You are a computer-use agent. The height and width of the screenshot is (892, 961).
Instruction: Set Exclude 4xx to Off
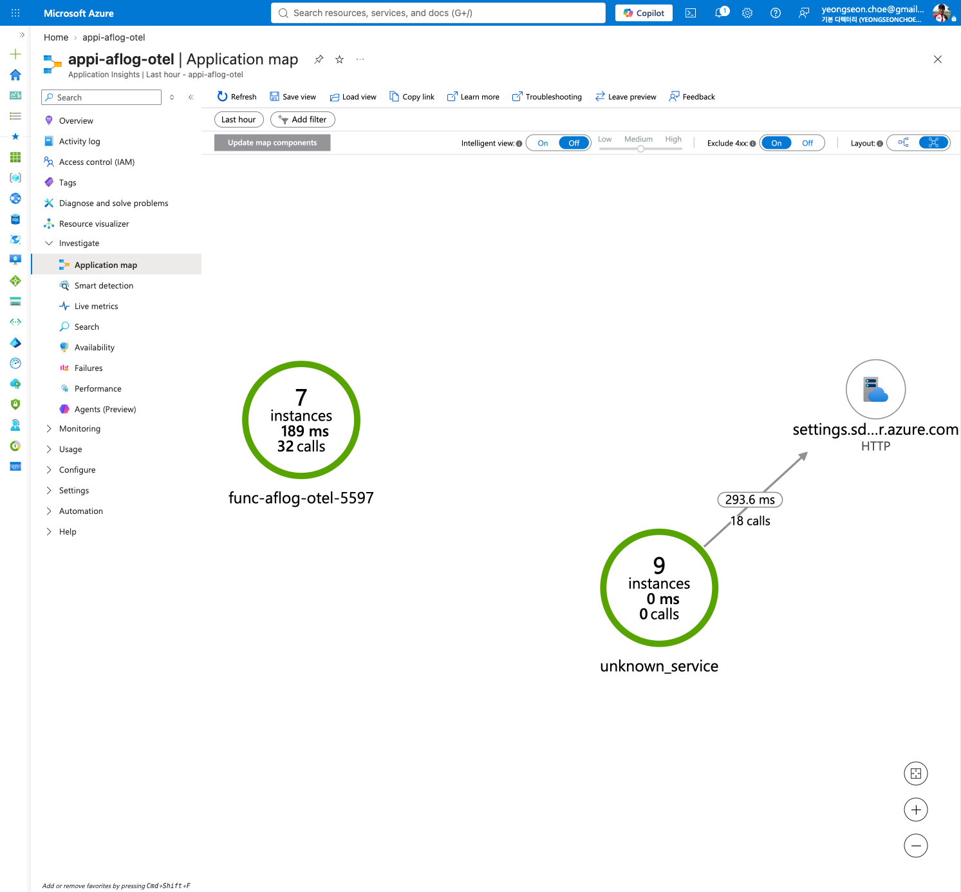coord(807,143)
